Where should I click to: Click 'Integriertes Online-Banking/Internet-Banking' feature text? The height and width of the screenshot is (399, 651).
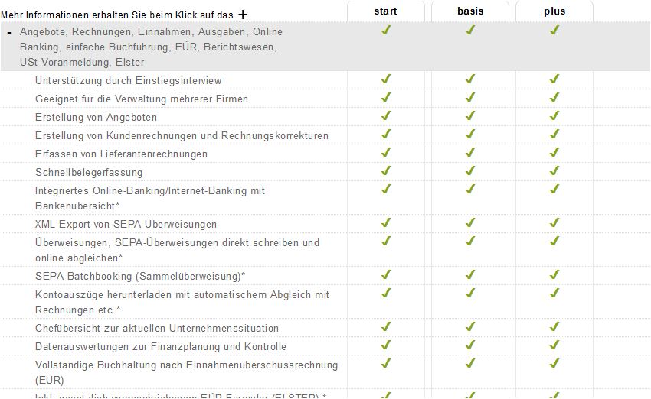pos(150,190)
